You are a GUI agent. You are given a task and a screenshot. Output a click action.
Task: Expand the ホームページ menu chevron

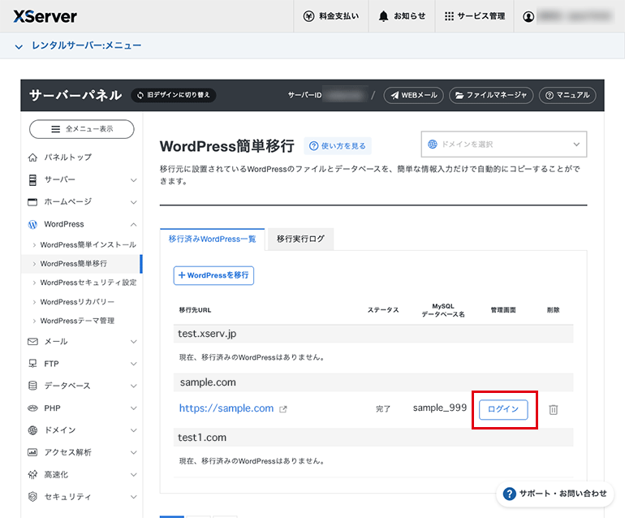(134, 202)
